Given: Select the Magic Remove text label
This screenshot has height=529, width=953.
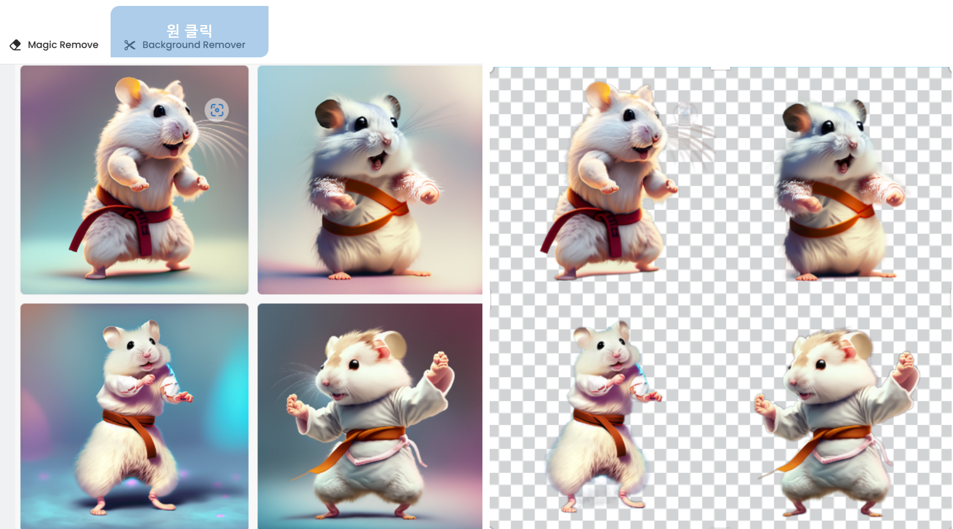Looking at the screenshot, I should point(63,45).
